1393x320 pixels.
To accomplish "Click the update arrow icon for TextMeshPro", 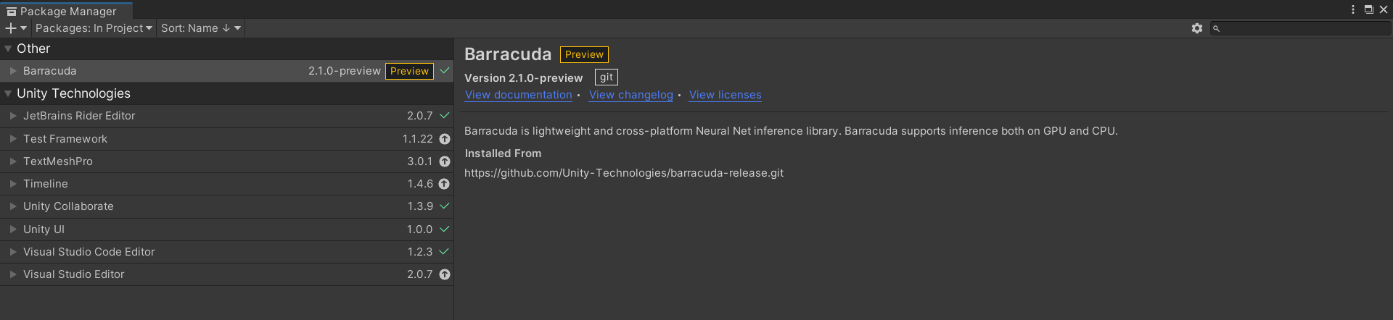I will tap(445, 161).
